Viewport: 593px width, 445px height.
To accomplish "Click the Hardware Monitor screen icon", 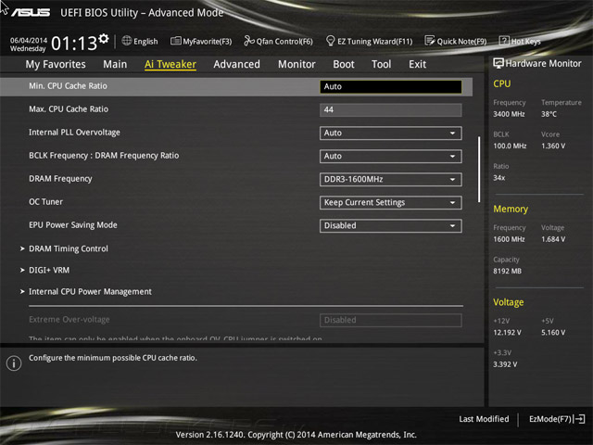I will click(498, 63).
